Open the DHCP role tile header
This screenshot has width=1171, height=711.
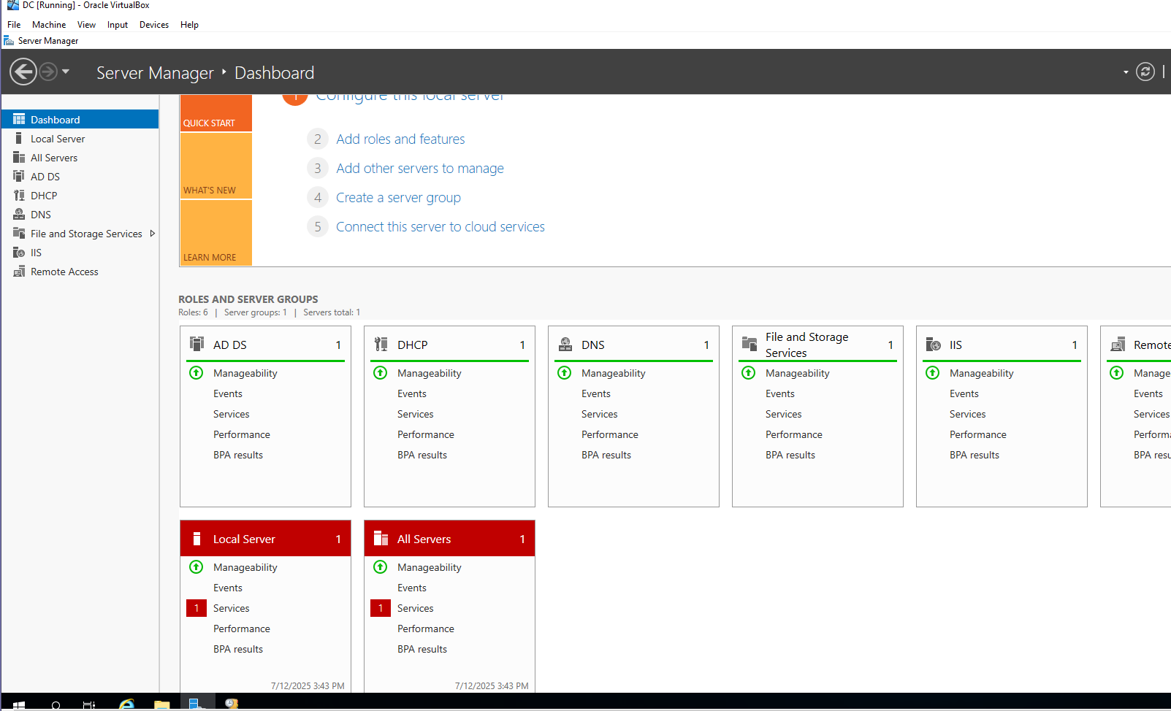click(449, 345)
